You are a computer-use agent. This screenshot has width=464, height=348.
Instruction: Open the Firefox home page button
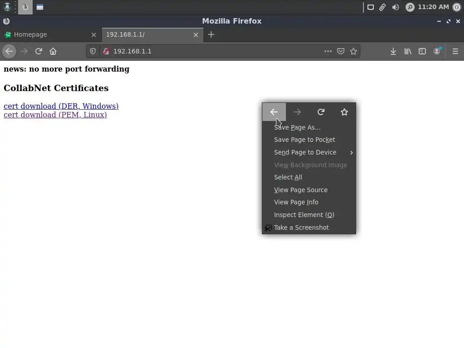[53, 51]
